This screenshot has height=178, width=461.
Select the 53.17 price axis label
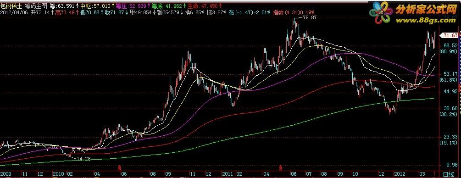[x=450, y=74]
